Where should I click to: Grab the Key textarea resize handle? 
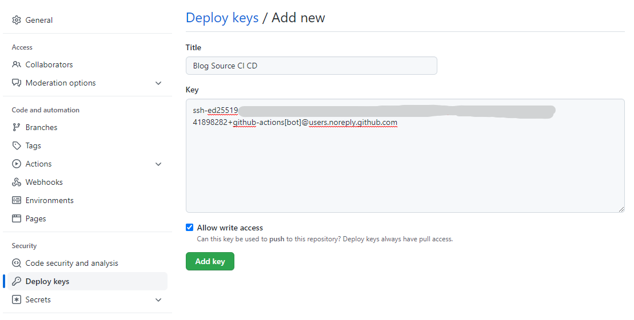click(621, 209)
